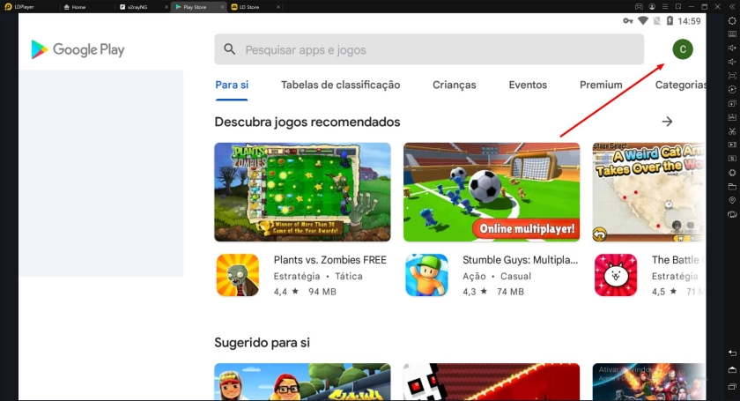Open the hamburger menu in title bar
The height and width of the screenshot is (401, 740).
point(665,7)
